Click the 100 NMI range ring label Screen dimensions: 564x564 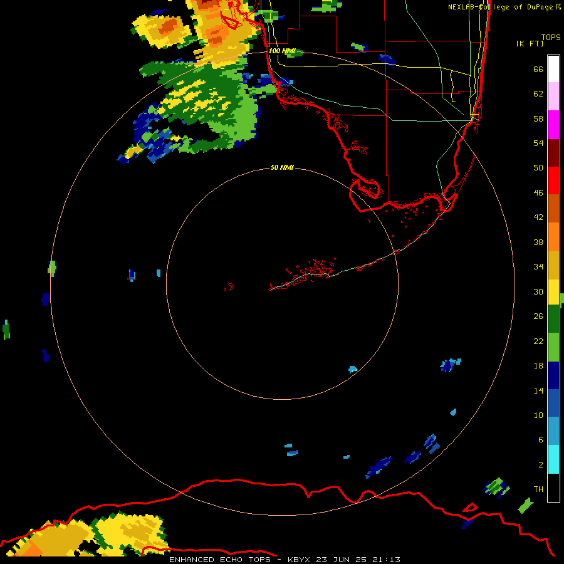pyautogui.click(x=282, y=51)
